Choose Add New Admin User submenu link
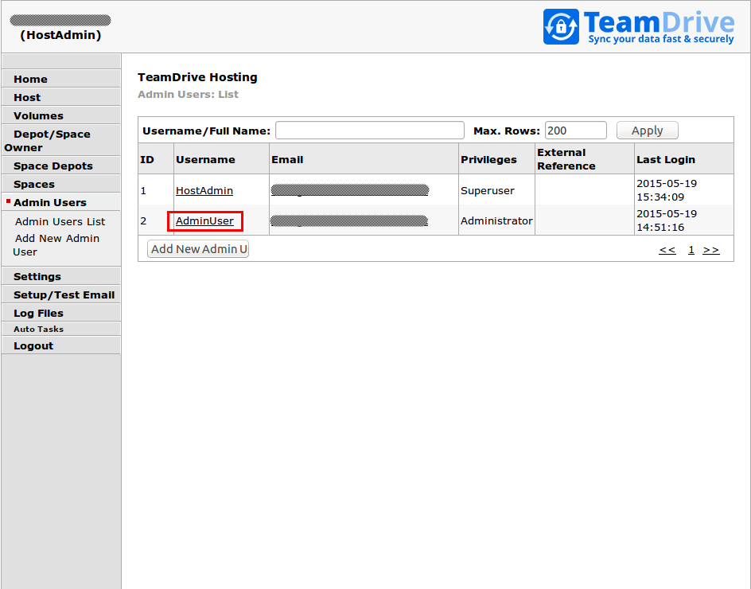751x589 pixels. (56, 245)
